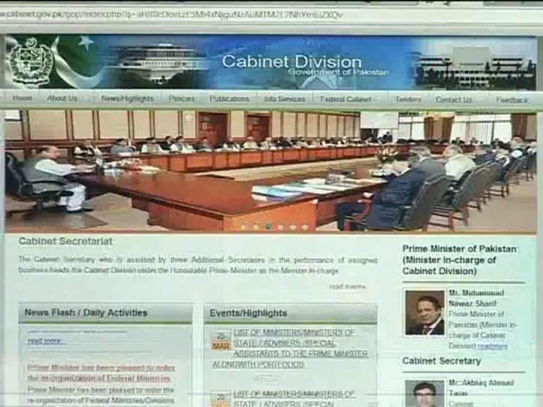543x407 pixels.
Task: Open the Feedback page
Action: tap(512, 100)
